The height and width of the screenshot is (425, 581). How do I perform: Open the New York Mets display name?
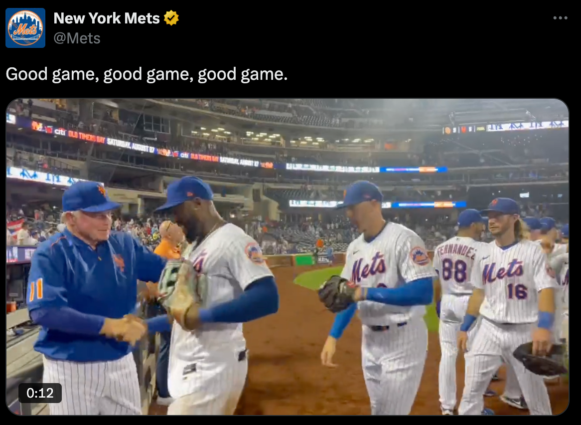(106, 18)
